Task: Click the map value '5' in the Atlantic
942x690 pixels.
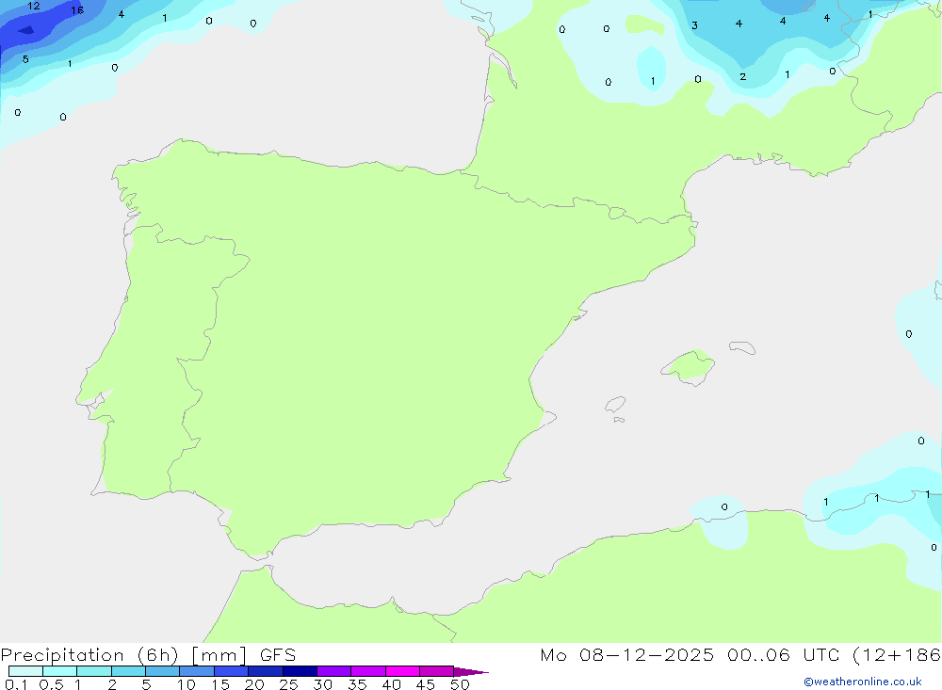Action: point(25,59)
